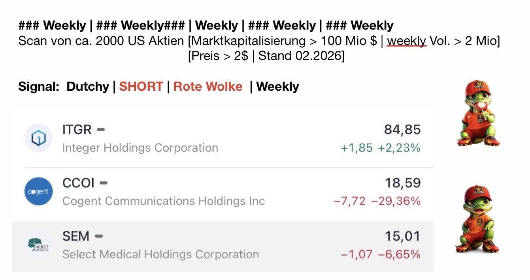Click the red SHORT signal label
Viewport: 530px width, 280px height.
click(141, 86)
